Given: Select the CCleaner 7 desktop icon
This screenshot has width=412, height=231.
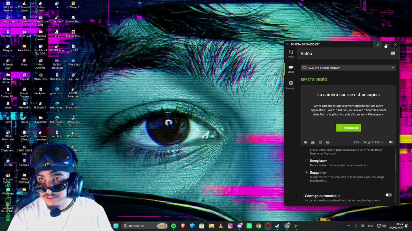Looking at the screenshot, I should click(57, 19).
